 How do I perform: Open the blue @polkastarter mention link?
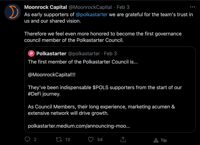(x=91, y=14)
